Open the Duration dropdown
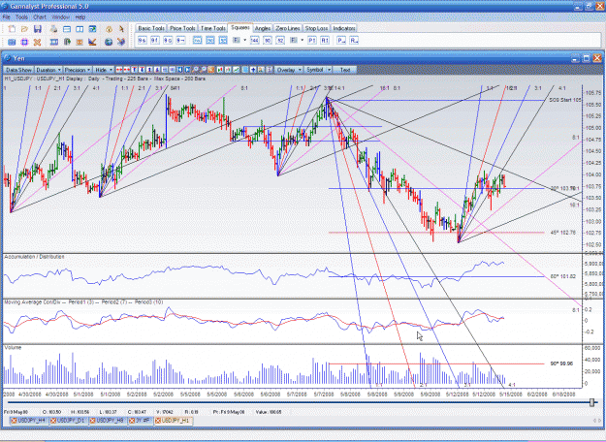 tap(48, 70)
